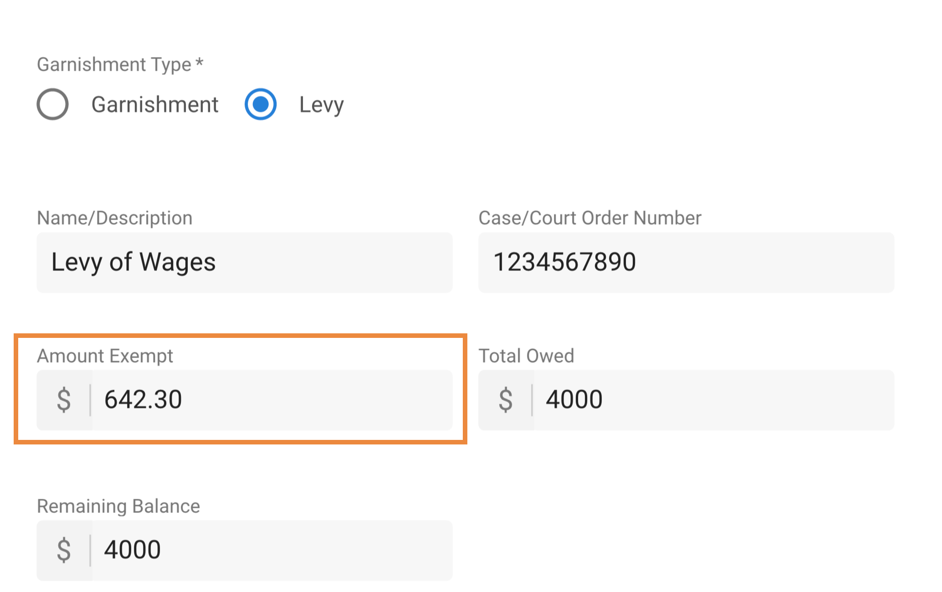Viewport: 942px width, 592px height.
Task: Click into the Remaining Balance value field
Action: (273, 550)
